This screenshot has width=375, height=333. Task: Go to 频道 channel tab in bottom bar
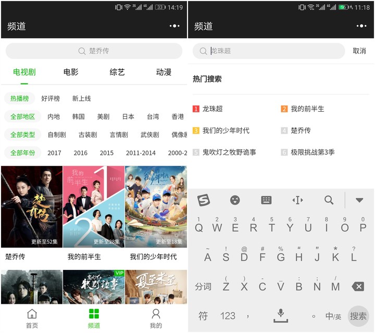point(94,318)
